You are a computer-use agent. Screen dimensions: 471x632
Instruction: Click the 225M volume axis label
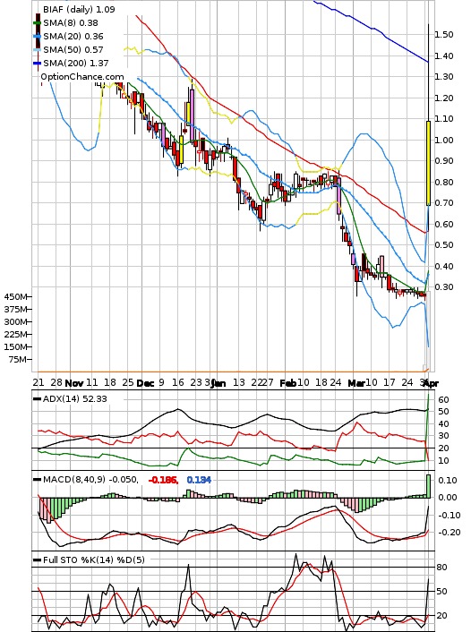[x=16, y=334]
